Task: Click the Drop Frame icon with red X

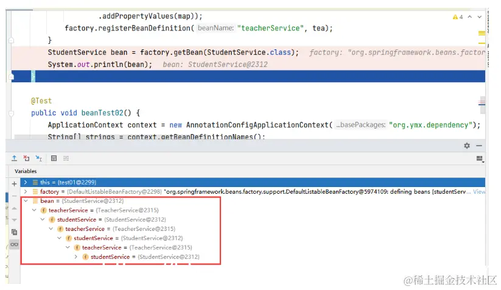Action: pyautogui.click(x=26, y=158)
